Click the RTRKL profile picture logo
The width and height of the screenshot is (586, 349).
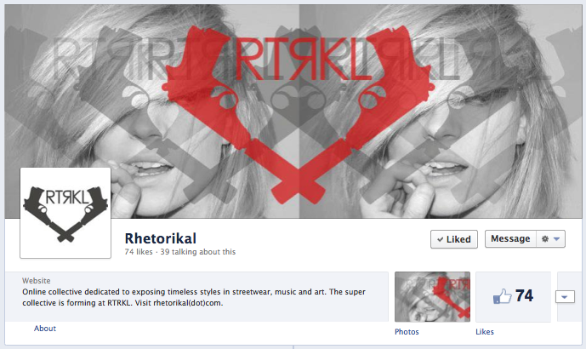pos(65,213)
